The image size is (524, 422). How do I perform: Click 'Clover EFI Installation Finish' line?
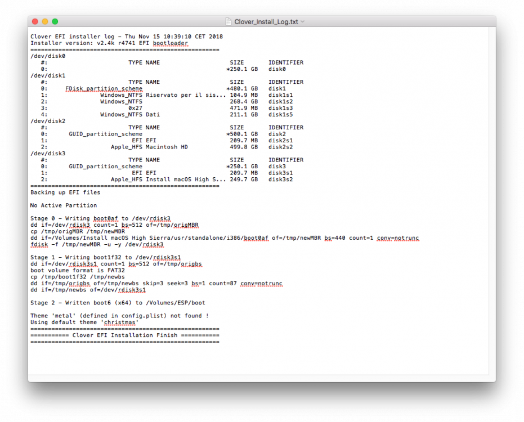(x=125, y=335)
